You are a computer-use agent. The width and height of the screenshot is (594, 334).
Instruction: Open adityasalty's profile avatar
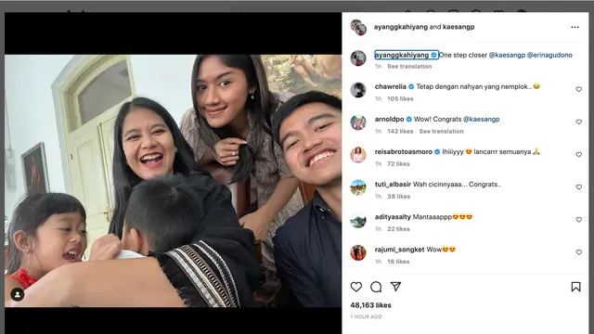point(358,221)
